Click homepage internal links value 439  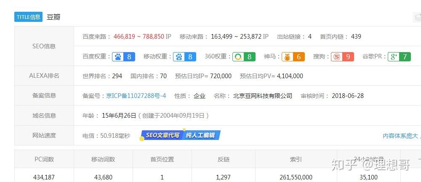[x=356, y=37]
